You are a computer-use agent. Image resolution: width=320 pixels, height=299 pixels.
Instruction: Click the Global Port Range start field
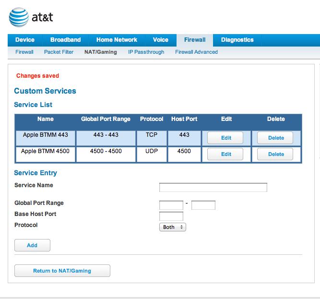click(x=171, y=205)
